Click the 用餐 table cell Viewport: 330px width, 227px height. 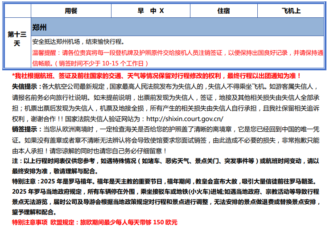coord(71,11)
